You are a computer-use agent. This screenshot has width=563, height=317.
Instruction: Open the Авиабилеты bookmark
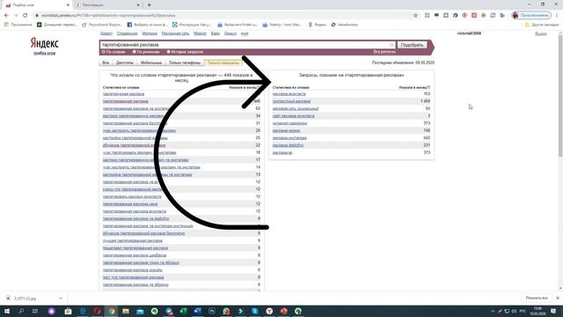tap(344, 25)
